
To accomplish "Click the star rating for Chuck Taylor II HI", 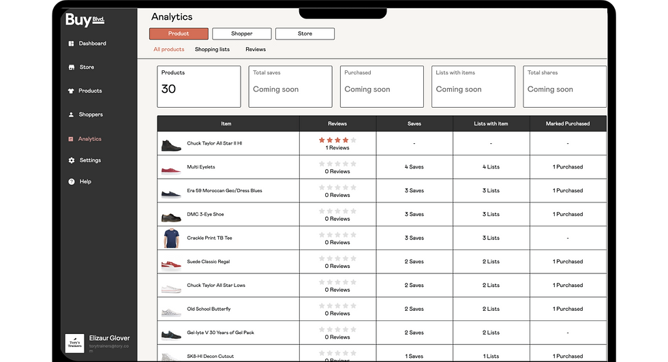I will point(337,140).
